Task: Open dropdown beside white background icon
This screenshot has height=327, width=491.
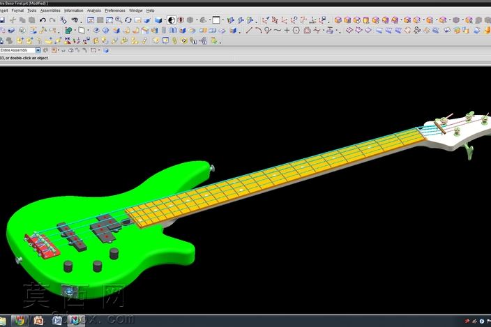Action: tap(222, 20)
